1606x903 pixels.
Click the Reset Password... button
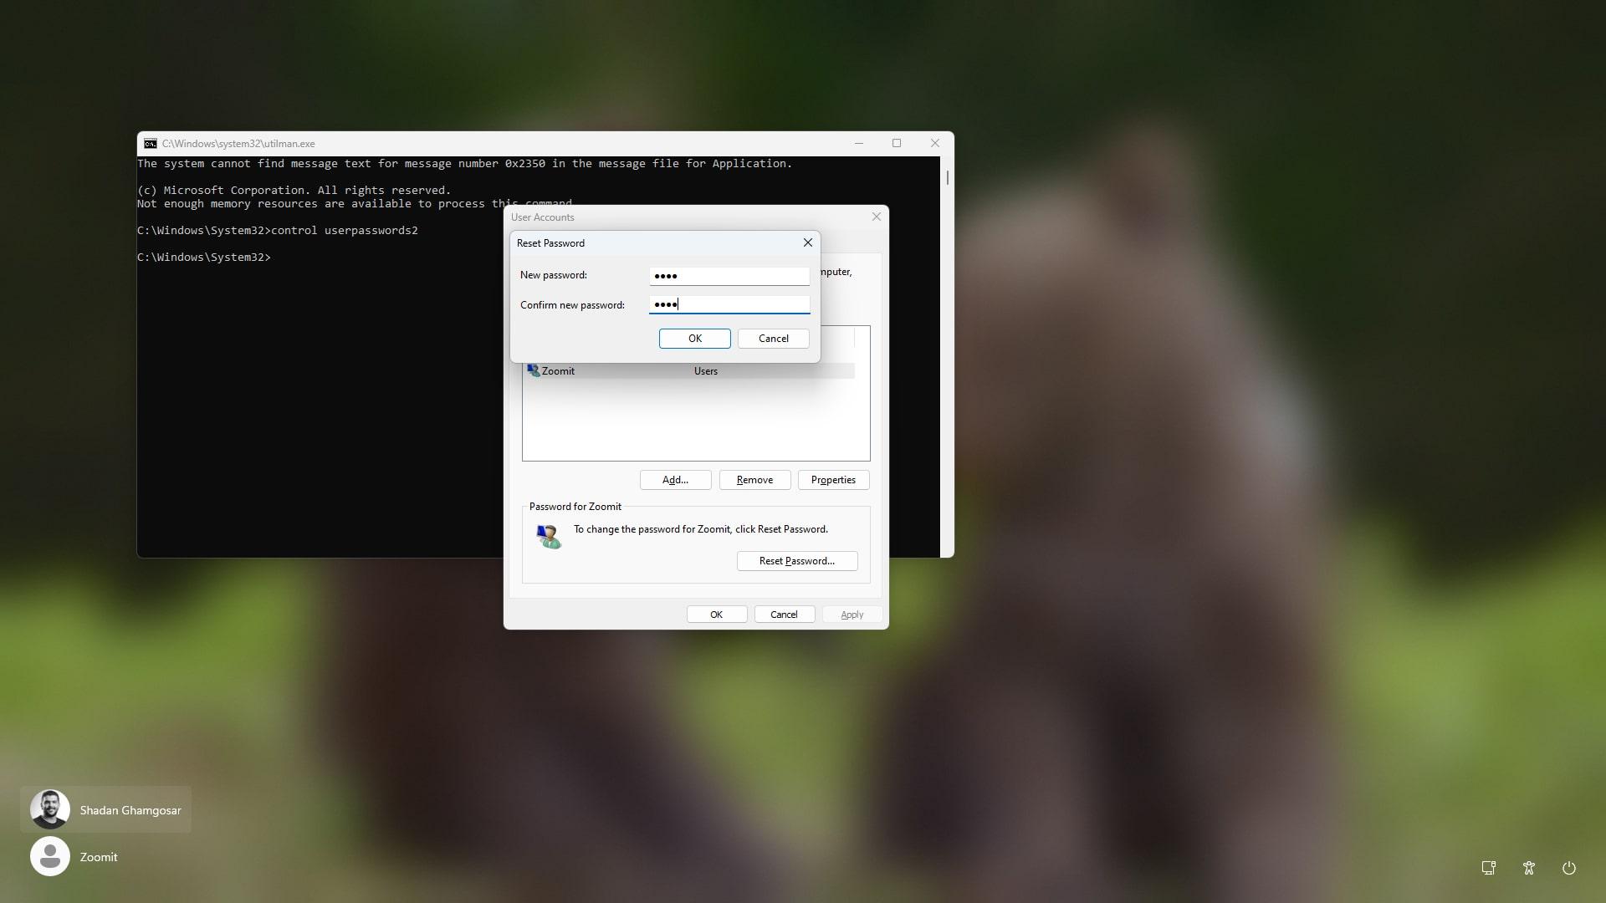[797, 561]
